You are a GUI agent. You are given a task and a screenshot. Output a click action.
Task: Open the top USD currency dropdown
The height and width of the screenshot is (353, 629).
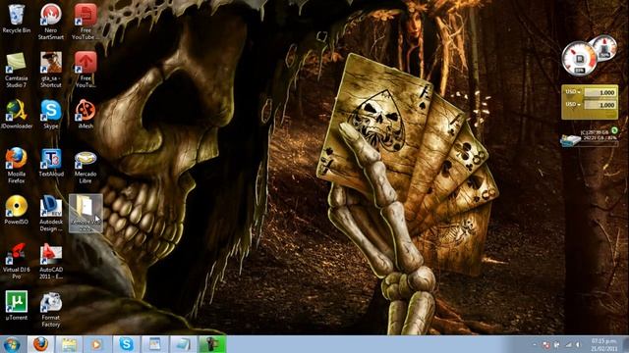click(573, 92)
